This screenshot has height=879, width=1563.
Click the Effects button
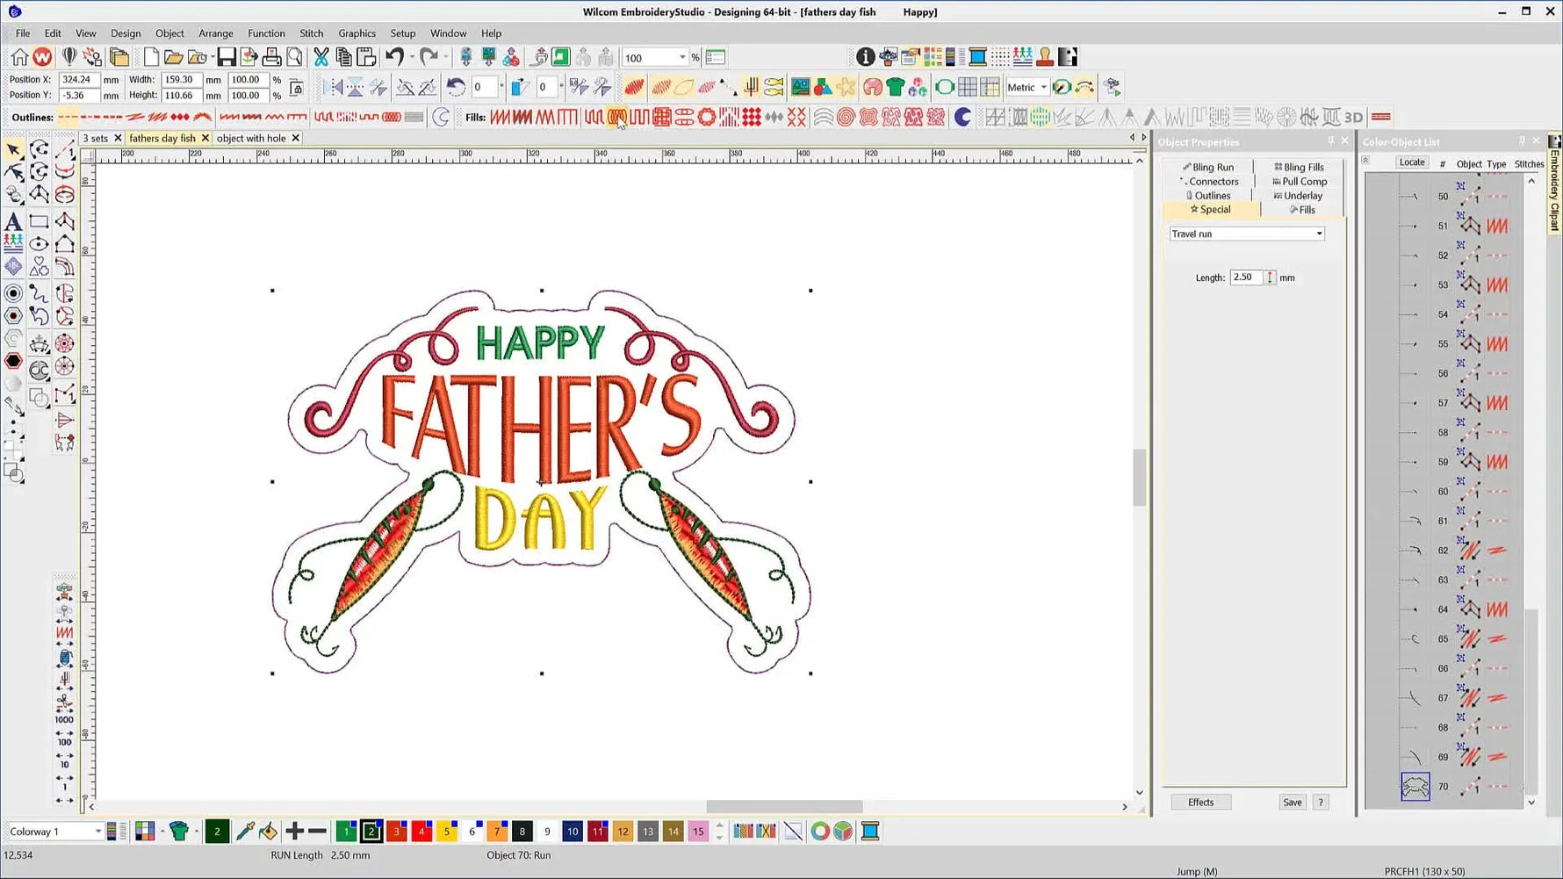tap(1199, 802)
